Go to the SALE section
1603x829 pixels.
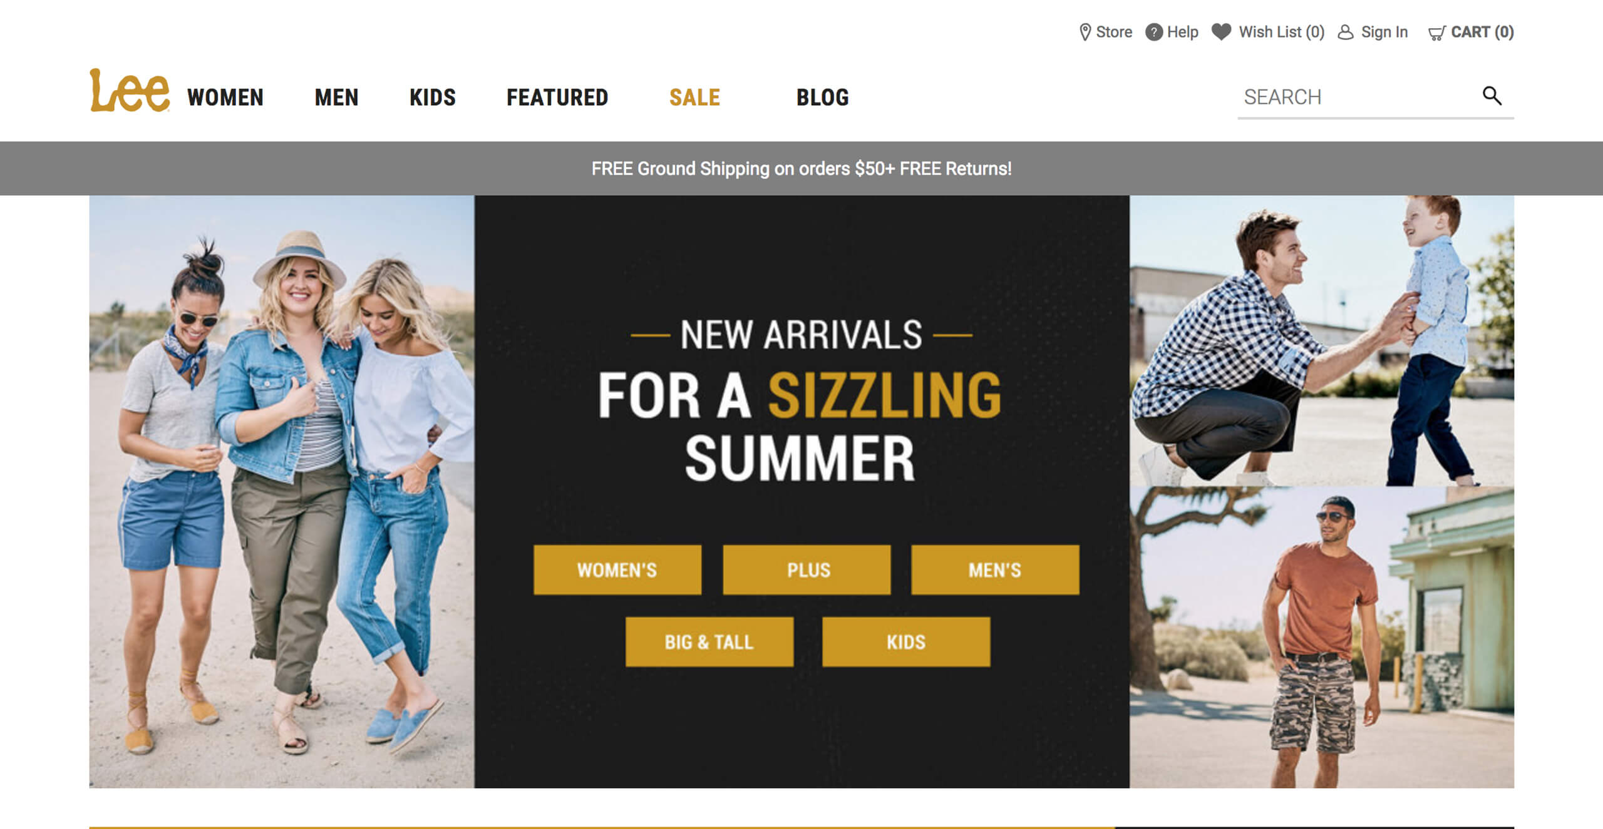click(x=695, y=98)
